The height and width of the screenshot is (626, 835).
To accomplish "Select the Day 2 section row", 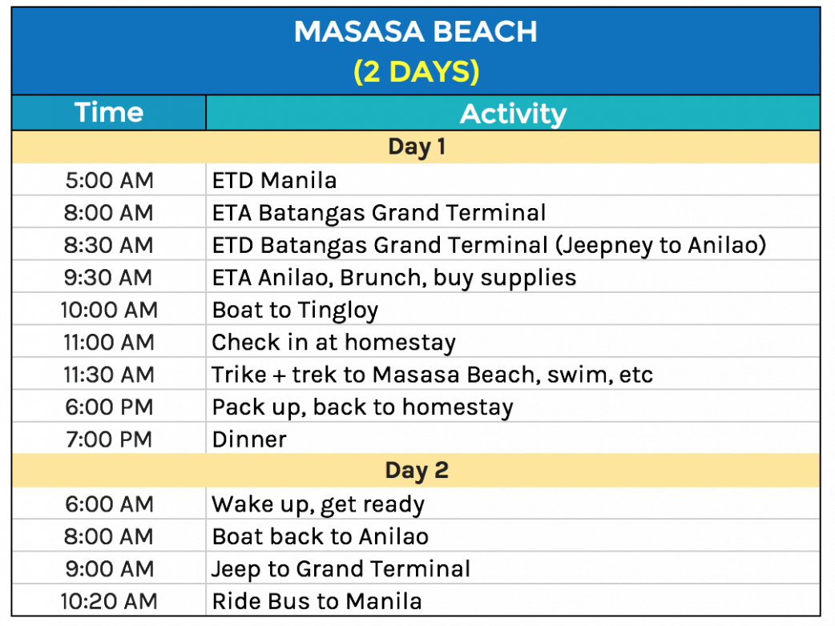I will point(416,471).
